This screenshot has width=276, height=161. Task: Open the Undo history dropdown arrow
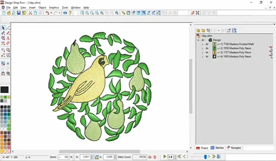(51, 13)
